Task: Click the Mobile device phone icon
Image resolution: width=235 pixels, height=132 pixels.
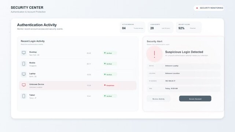Action: [x=24, y=64]
